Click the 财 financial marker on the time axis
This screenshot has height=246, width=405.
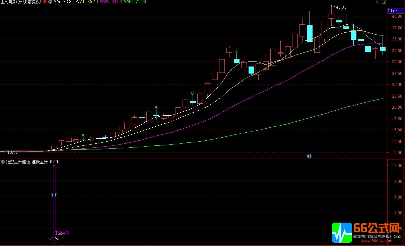(309, 156)
